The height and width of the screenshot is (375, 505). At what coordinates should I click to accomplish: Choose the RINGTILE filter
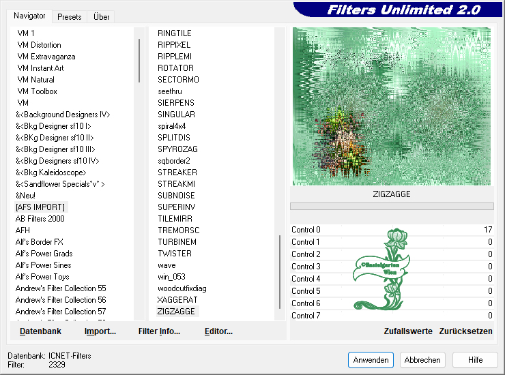pyautogui.click(x=175, y=33)
